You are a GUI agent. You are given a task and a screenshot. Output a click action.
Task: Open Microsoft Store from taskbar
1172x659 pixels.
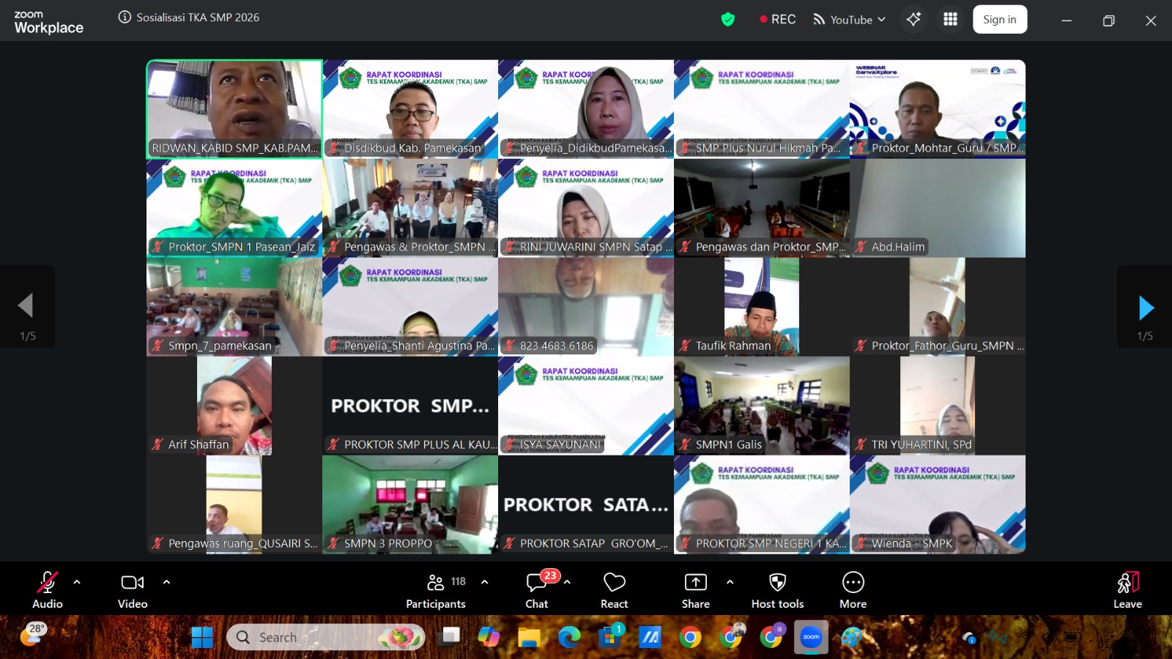tap(609, 637)
